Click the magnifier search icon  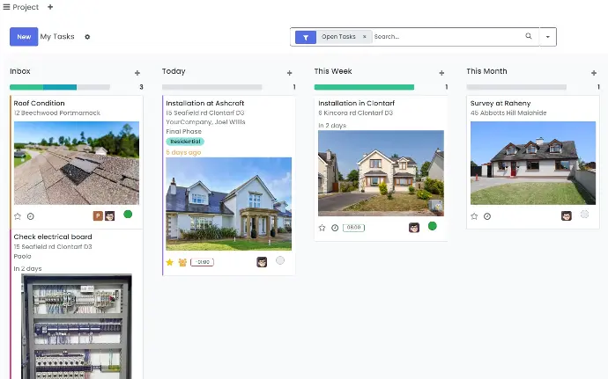click(x=529, y=36)
